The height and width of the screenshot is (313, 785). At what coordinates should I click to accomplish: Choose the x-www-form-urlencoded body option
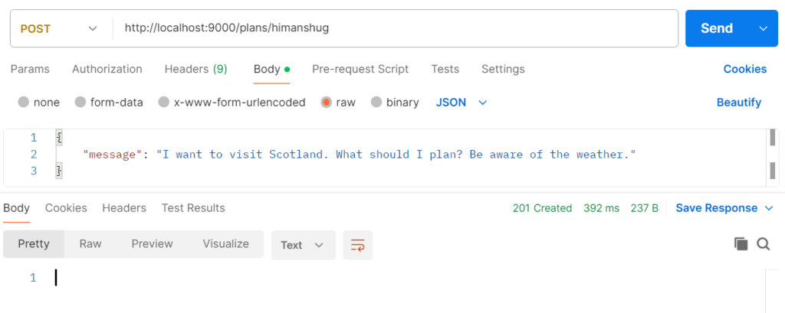pos(163,102)
